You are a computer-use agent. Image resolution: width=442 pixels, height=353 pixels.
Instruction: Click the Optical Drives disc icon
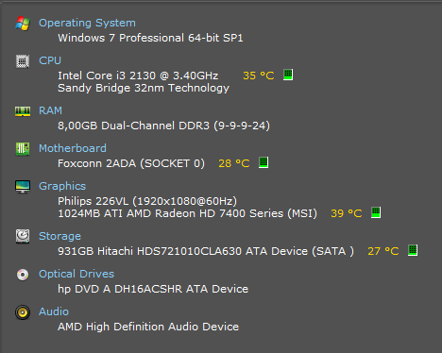coord(23,275)
